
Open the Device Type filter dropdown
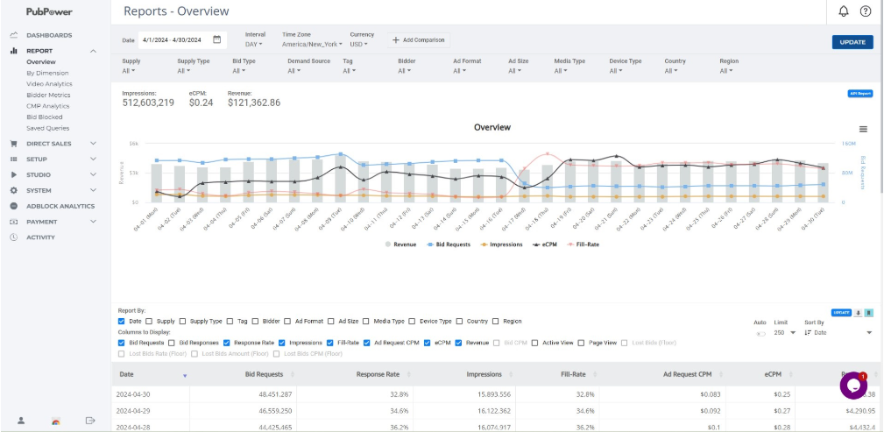617,71
